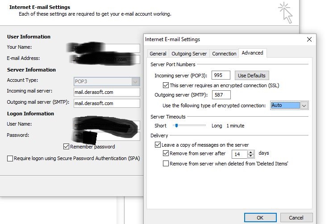
Task: Click the Use Defaults button
Action: (251, 75)
